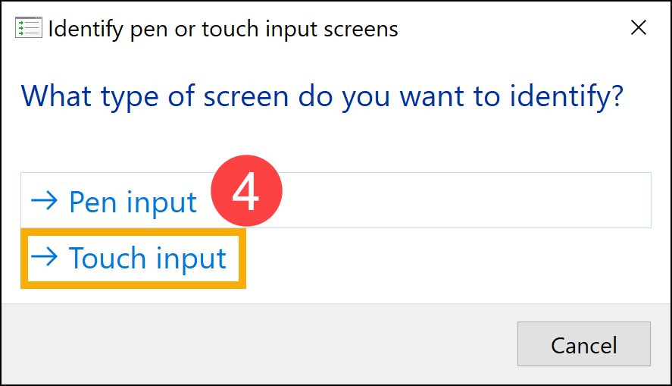Click the word input after Pen
The width and height of the screenshot is (672, 386).
click(x=161, y=203)
